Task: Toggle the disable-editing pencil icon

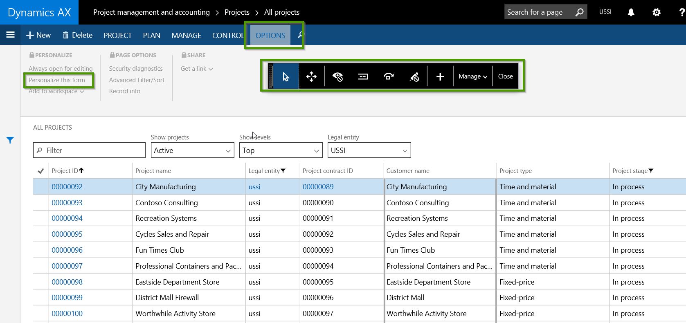Action: coord(414,76)
